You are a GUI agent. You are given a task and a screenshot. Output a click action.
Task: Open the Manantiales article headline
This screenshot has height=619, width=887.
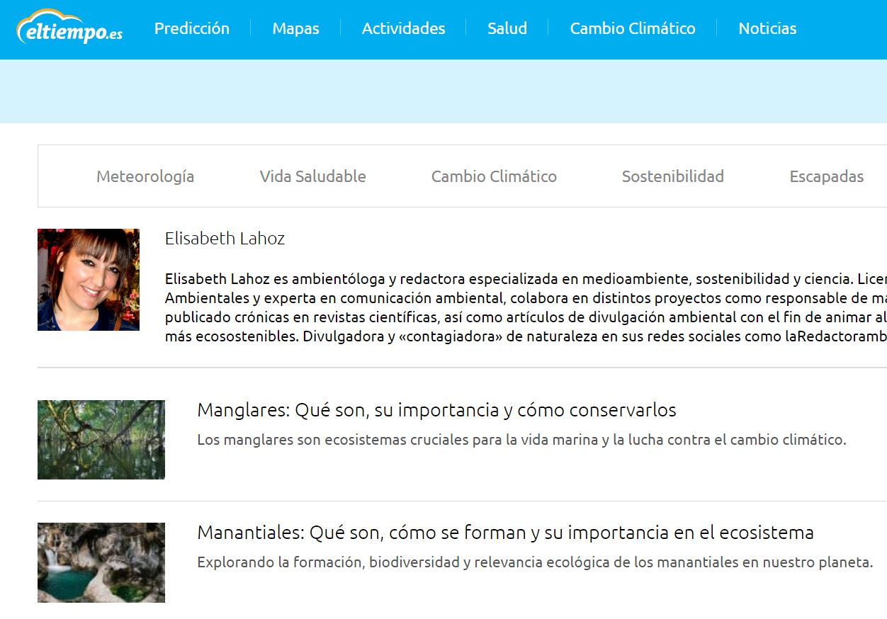pos(505,533)
